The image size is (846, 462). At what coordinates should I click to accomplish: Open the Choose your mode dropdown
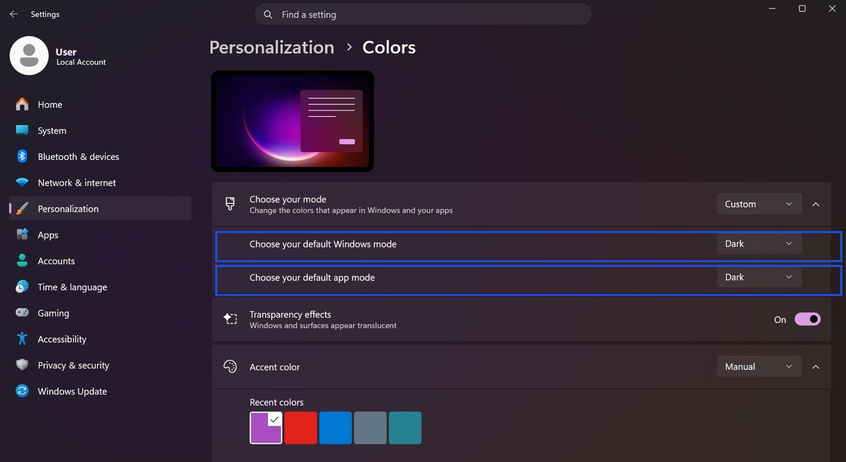tap(759, 204)
